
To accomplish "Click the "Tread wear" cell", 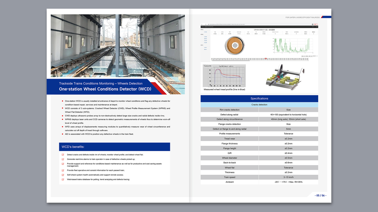I will 230,139.
